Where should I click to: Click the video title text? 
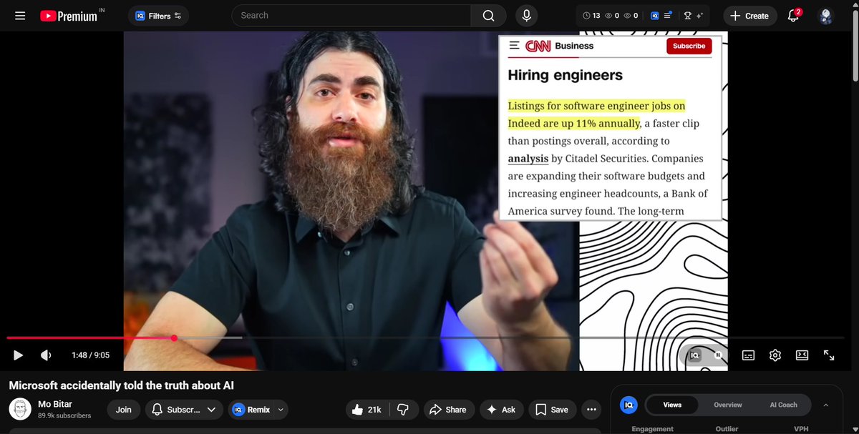click(122, 385)
